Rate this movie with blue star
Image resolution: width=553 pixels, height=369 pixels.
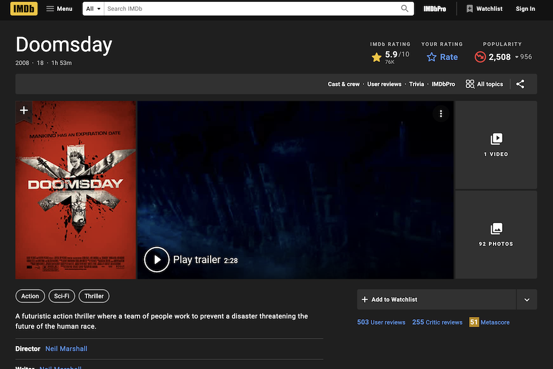pos(442,57)
